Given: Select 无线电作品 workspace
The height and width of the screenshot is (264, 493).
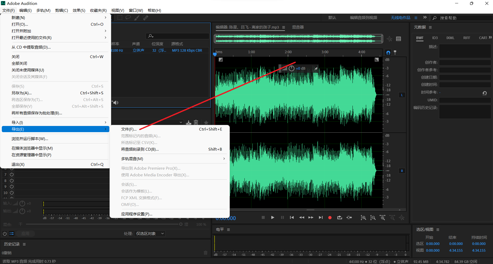Looking at the screenshot, I should tap(400, 18).
